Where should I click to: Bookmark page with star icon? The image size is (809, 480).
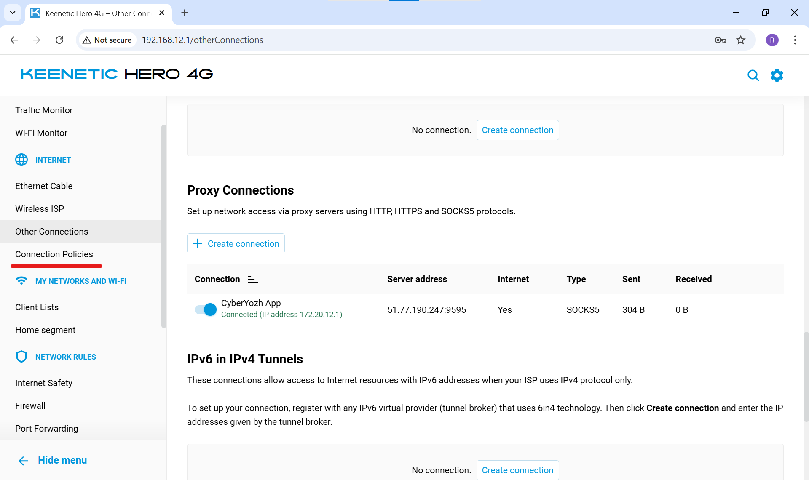coord(740,40)
